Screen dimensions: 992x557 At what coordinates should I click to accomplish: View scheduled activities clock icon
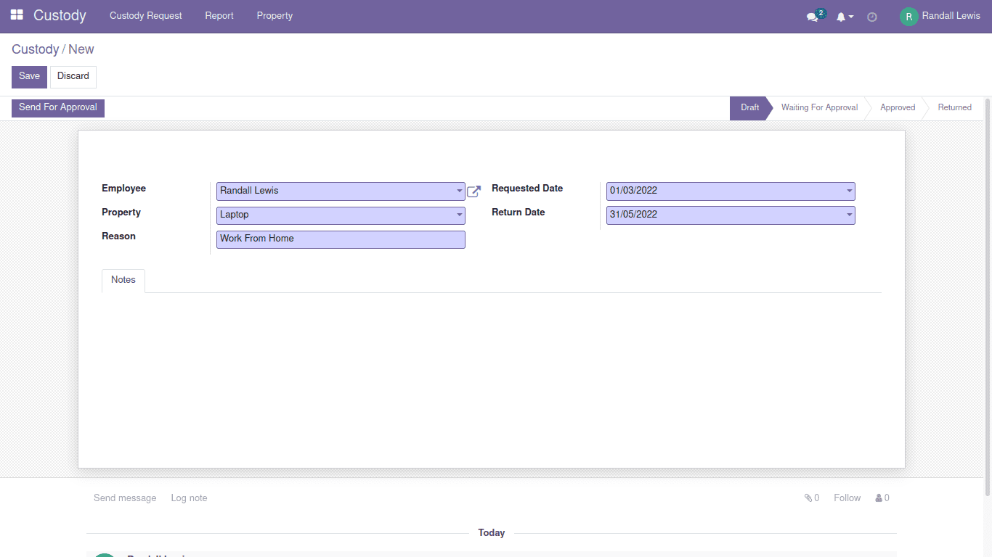(872, 16)
